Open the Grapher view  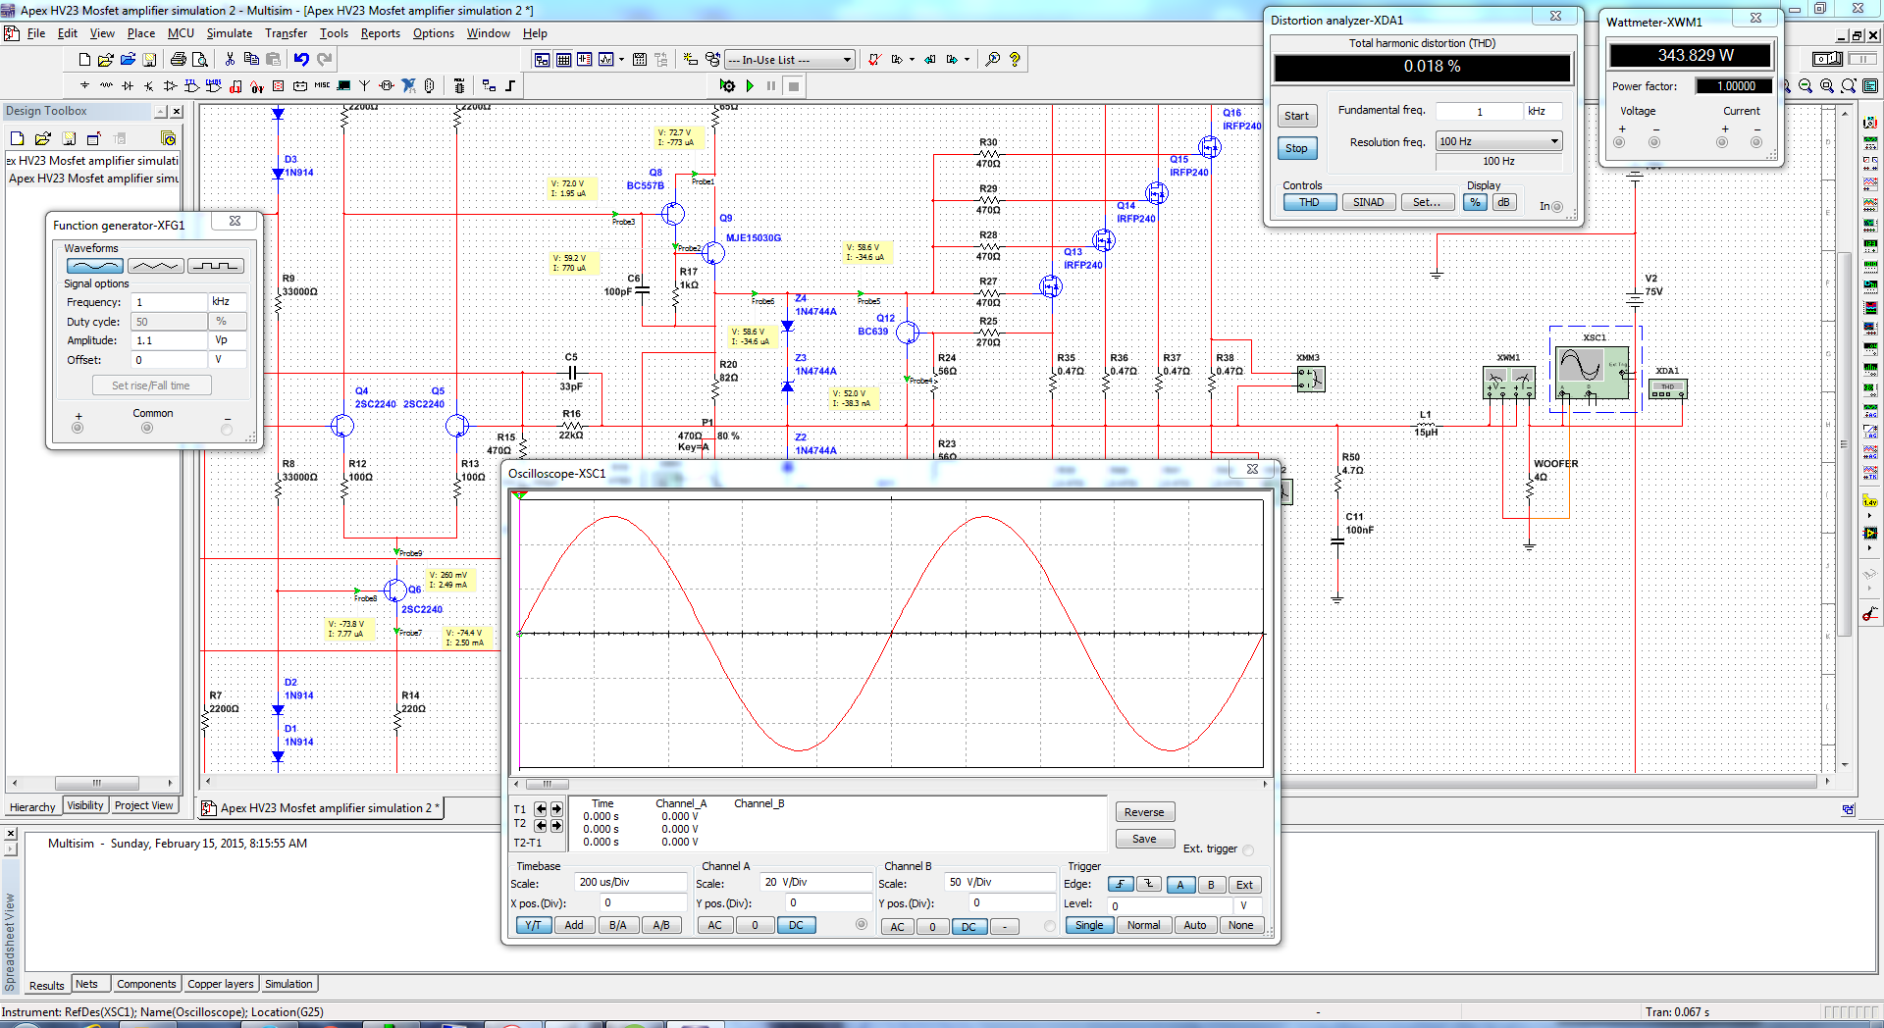coord(605,59)
